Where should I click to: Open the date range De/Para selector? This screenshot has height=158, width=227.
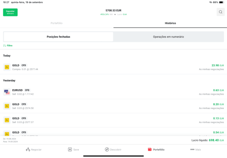tap(10, 140)
